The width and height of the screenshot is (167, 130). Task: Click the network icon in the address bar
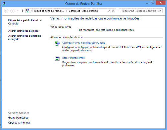pyautogui.click(x=28, y=11)
